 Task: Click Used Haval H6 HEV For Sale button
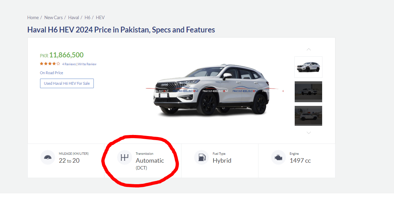(67, 83)
